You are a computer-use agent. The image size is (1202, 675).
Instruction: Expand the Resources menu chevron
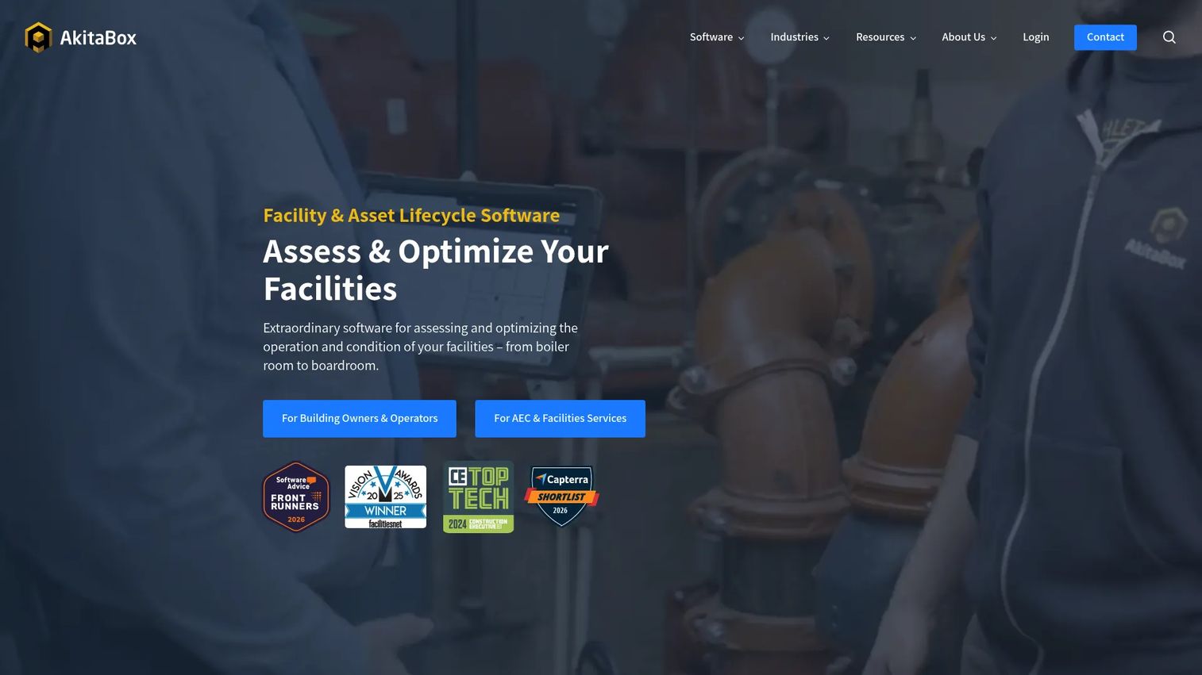coord(913,38)
